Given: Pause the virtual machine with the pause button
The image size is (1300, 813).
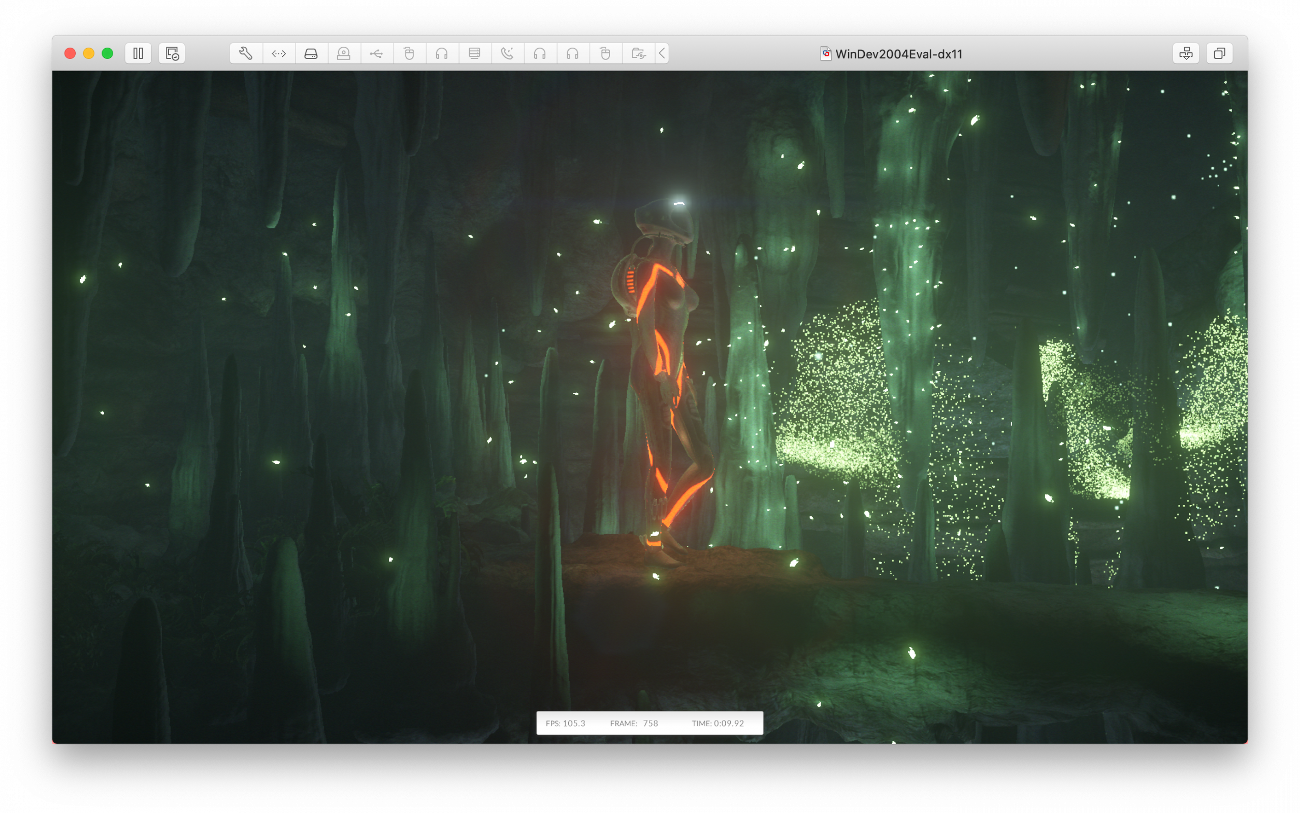Looking at the screenshot, I should 138,53.
